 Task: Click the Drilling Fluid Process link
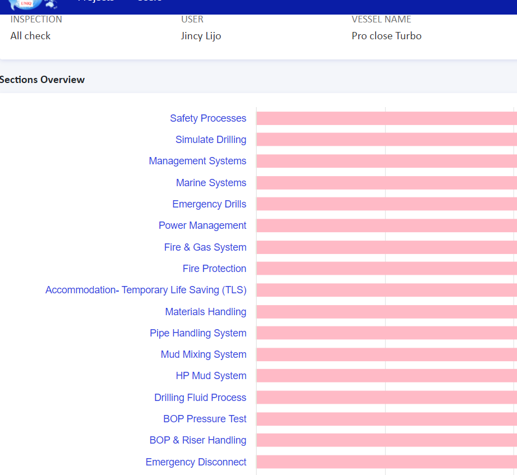(200, 398)
